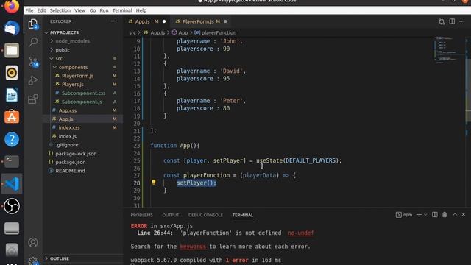Open the Explorer view in activity bar

click(33, 24)
